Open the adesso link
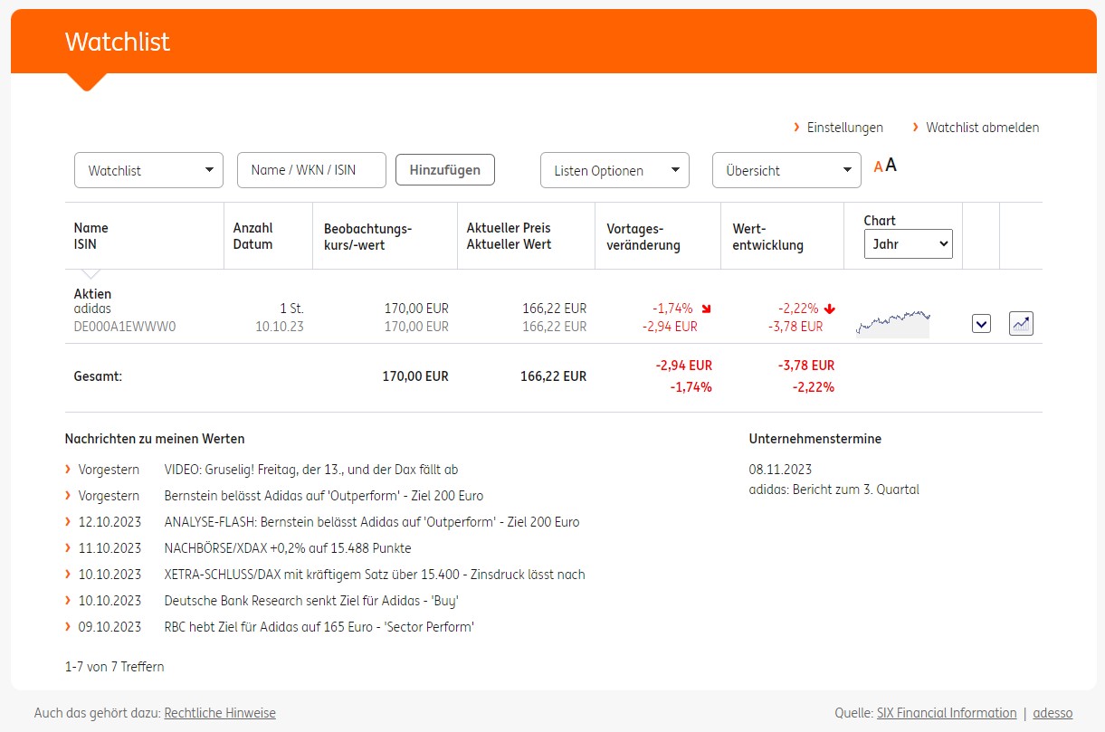The image size is (1105, 732). (1053, 713)
